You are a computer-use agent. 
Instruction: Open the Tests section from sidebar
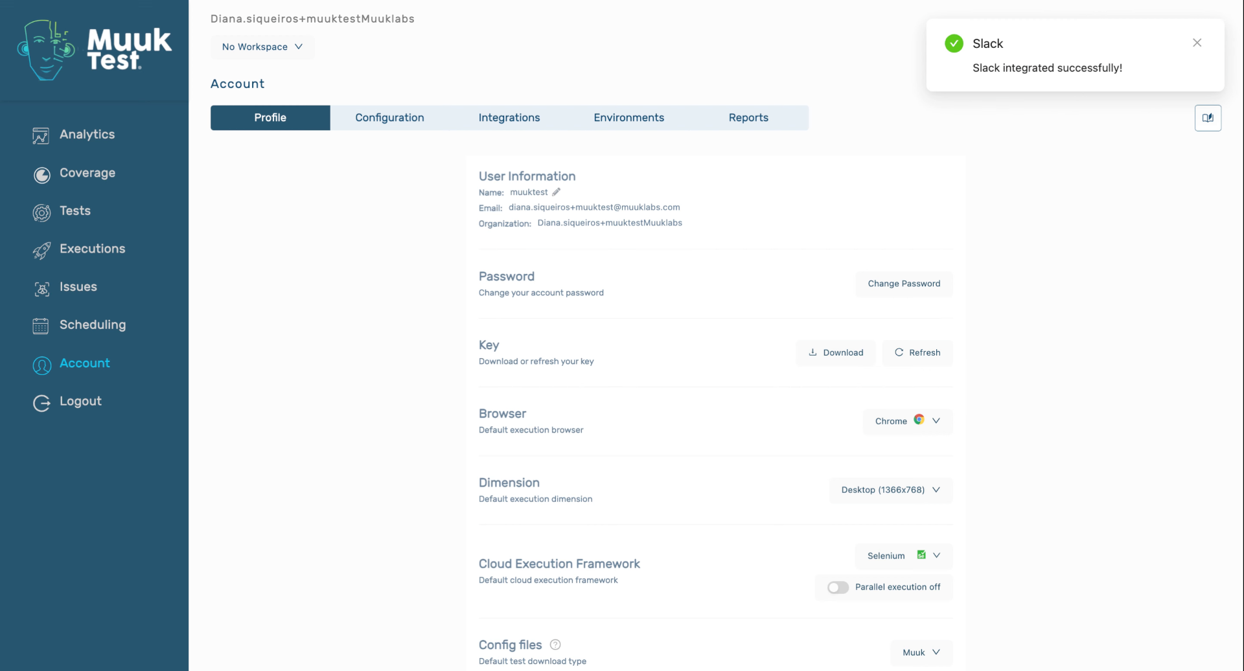(75, 210)
